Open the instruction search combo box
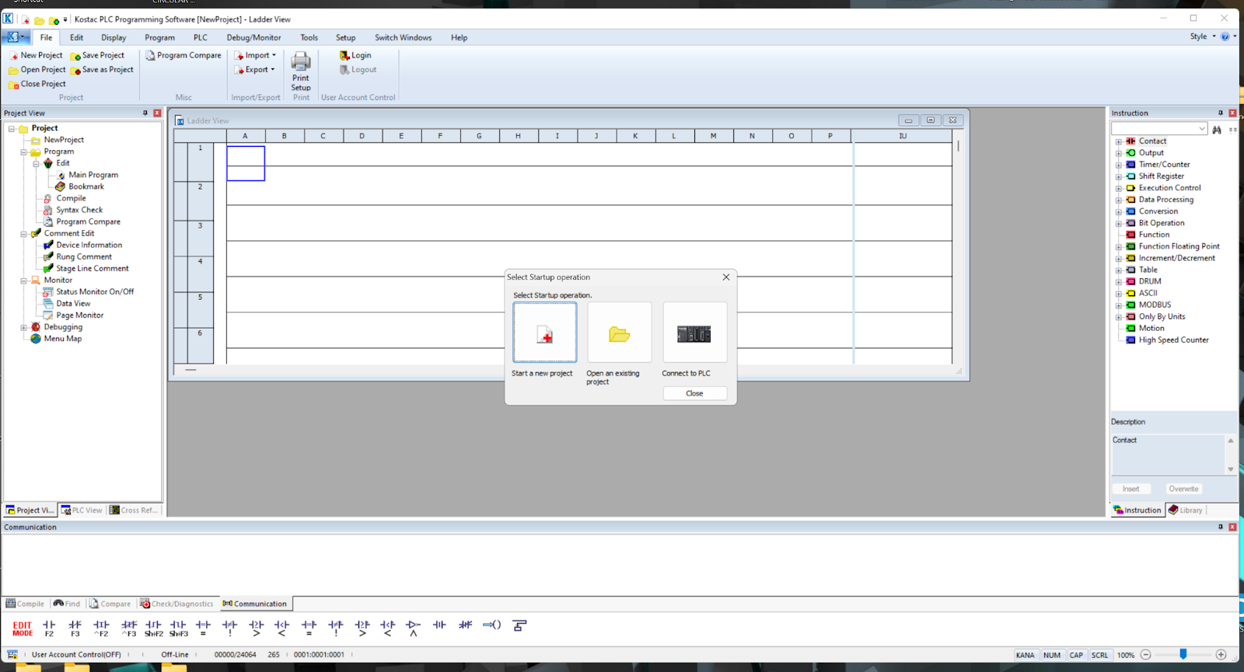The width and height of the screenshot is (1244, 672). click(1202, 129)
